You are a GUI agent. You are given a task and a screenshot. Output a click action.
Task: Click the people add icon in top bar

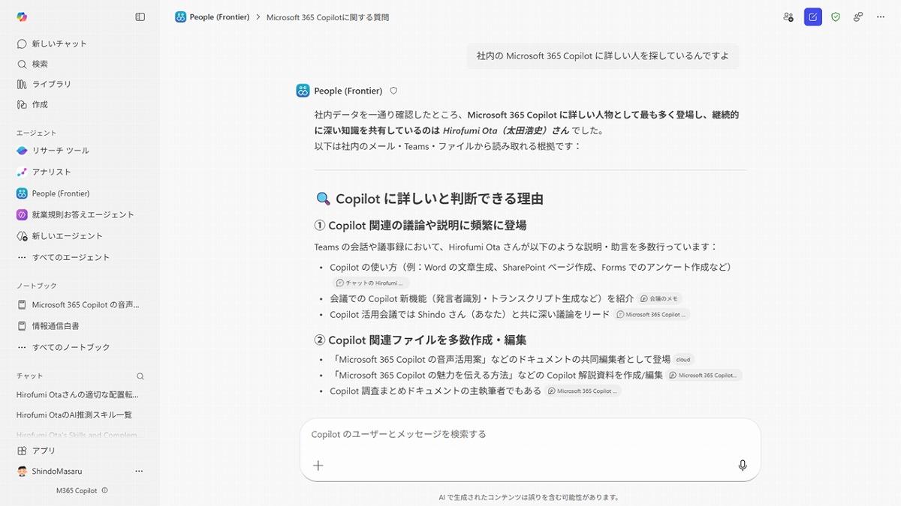pyautogui.click(x=788, y=16)
